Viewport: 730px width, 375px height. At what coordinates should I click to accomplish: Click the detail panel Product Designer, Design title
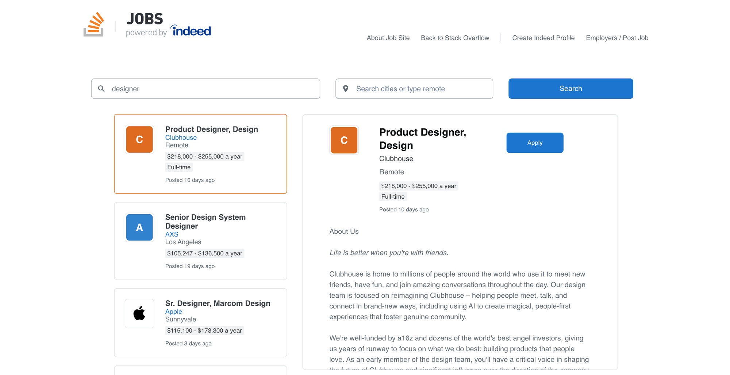(x=423, y=139)
